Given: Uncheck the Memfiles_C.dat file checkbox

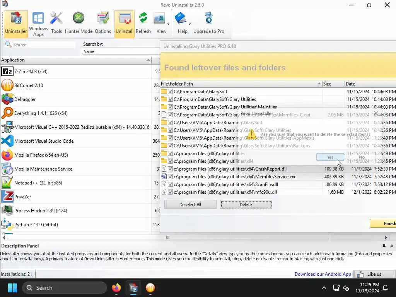Looking at the screenshot, I should click(x=170, y=114).
